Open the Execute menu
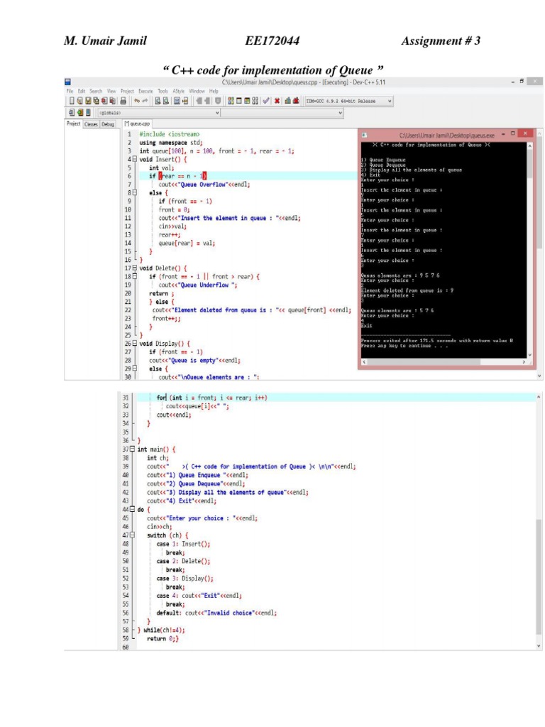This screenshot has width=545, height=727. (x=145, y=92)
